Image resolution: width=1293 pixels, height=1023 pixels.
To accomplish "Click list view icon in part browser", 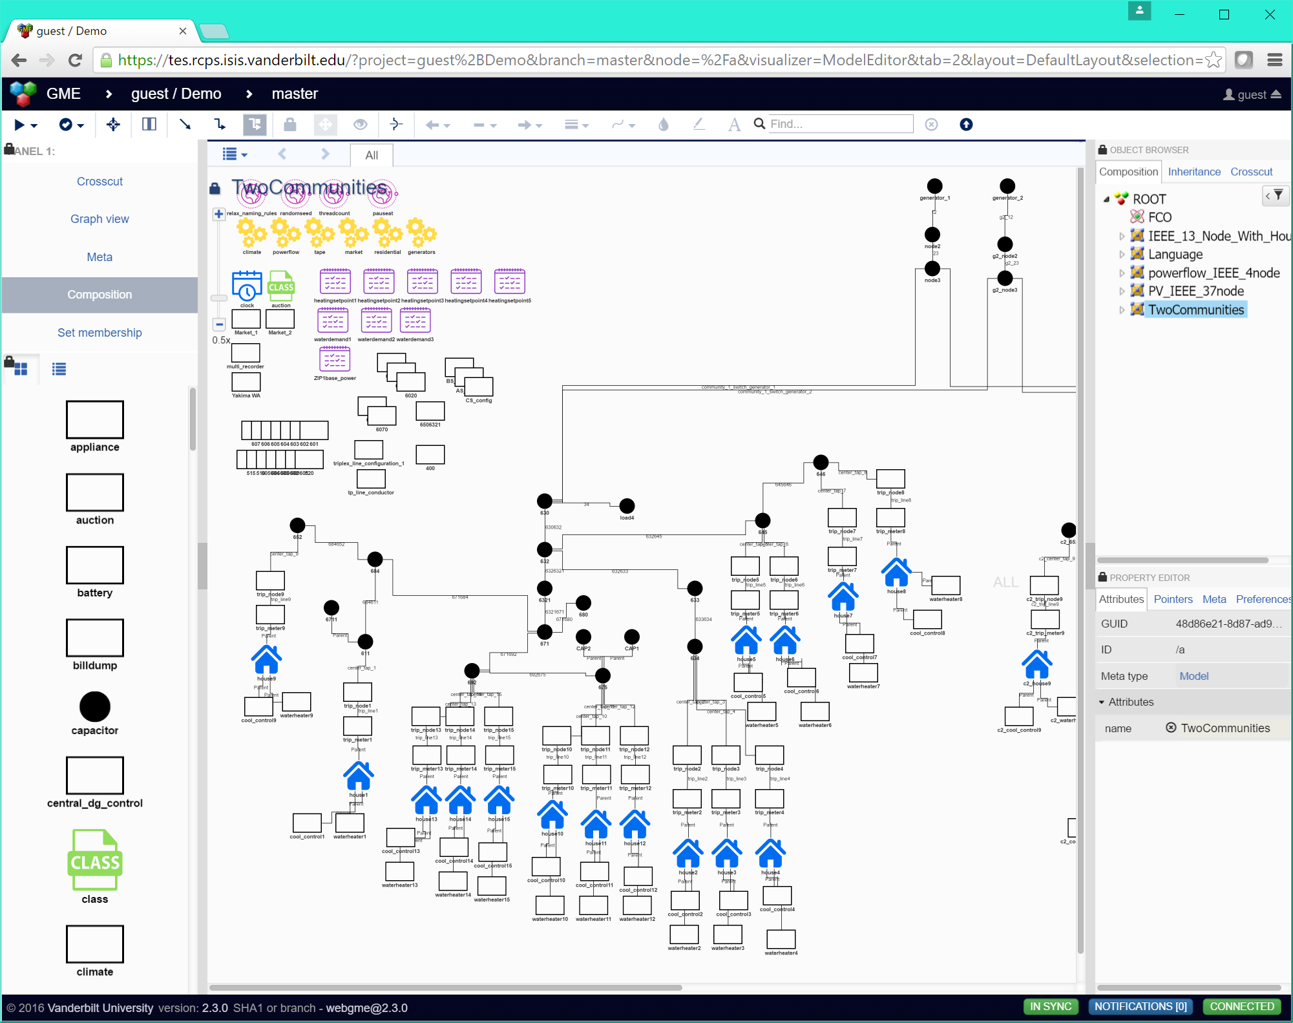I will coord(59,369).
